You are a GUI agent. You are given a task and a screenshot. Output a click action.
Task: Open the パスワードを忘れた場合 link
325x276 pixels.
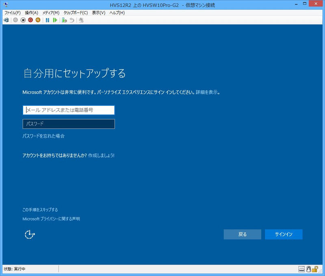(x=43, y=136)
